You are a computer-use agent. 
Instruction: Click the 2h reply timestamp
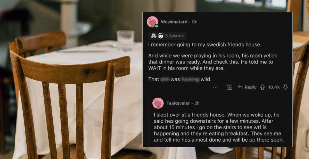(x=197, y=103)
